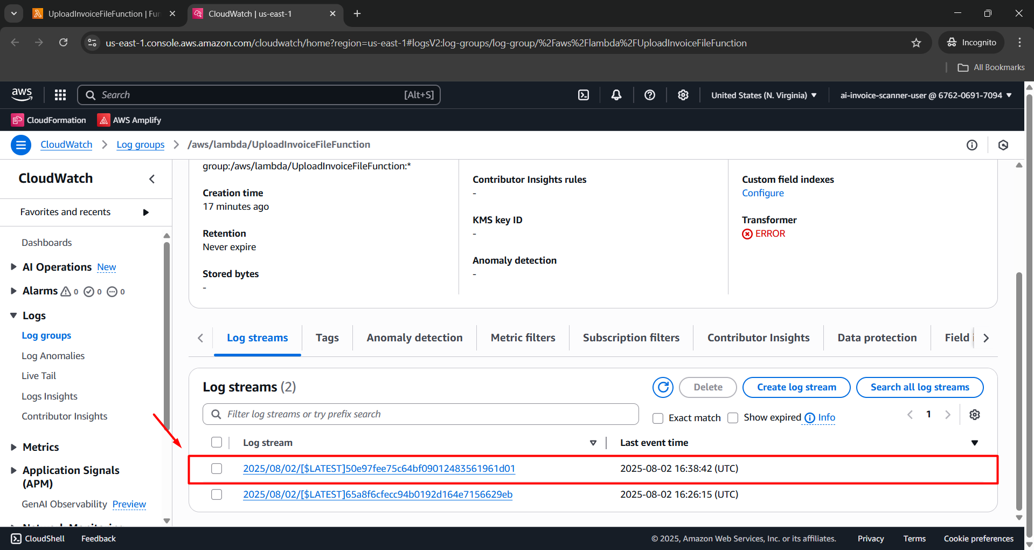This screenshot has width=1034, height=550.
Task: Switch to the Anomaly detection tab
Action: tap(414, 338)
